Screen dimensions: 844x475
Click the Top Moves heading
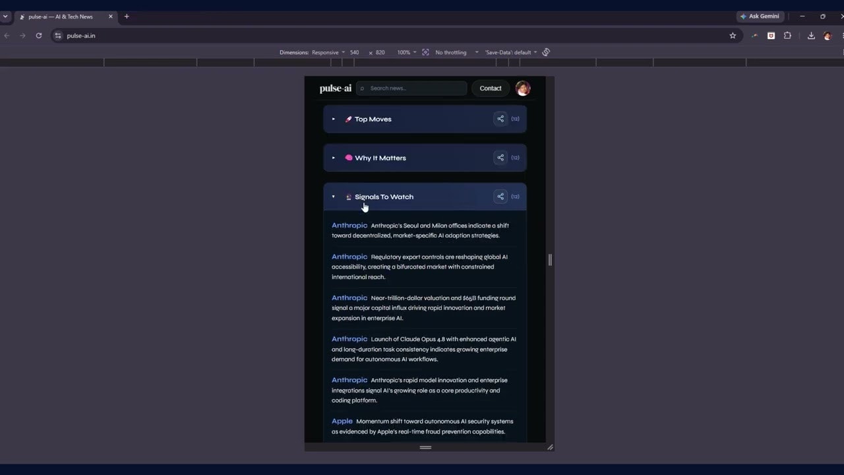tap(373, 119)
